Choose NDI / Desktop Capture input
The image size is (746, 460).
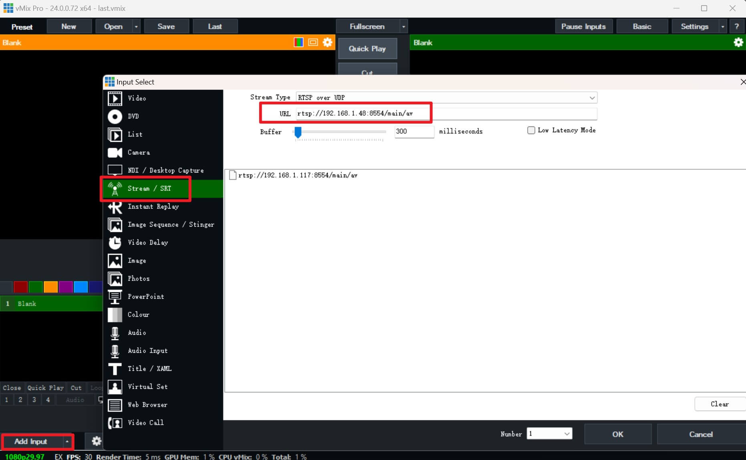tap(165, 170)
